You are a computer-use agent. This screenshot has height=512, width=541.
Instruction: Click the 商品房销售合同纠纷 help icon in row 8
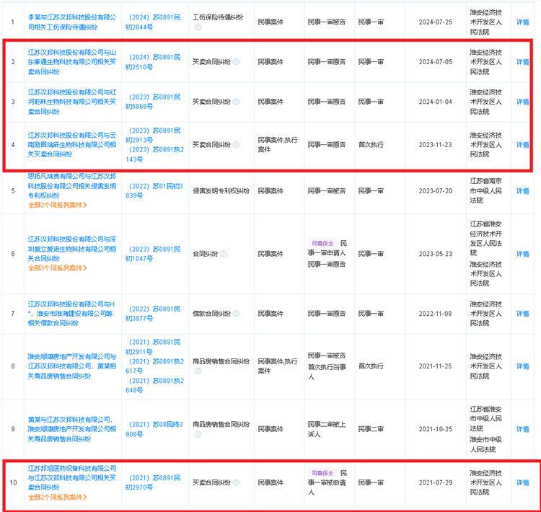198,371
